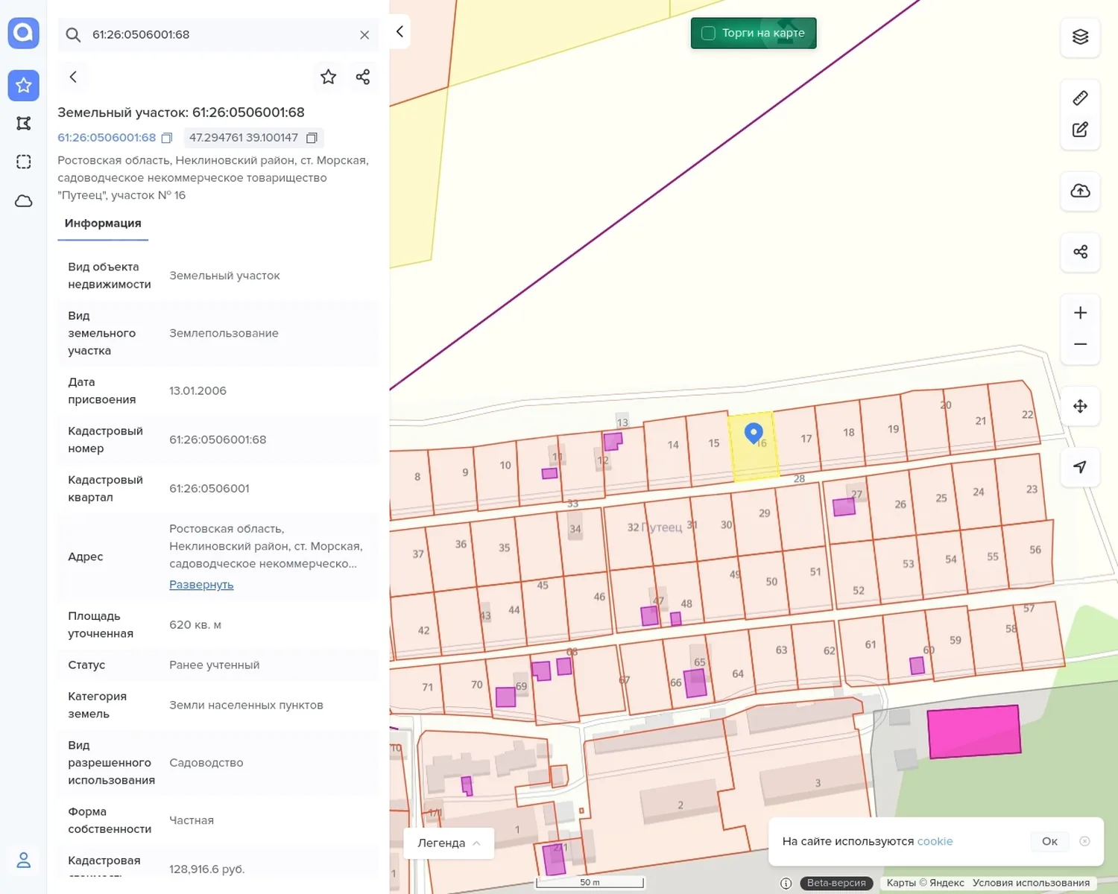Screen dimensions: 1118x894
Task: Expand full address via Развернуть
Action: [201, 585]
